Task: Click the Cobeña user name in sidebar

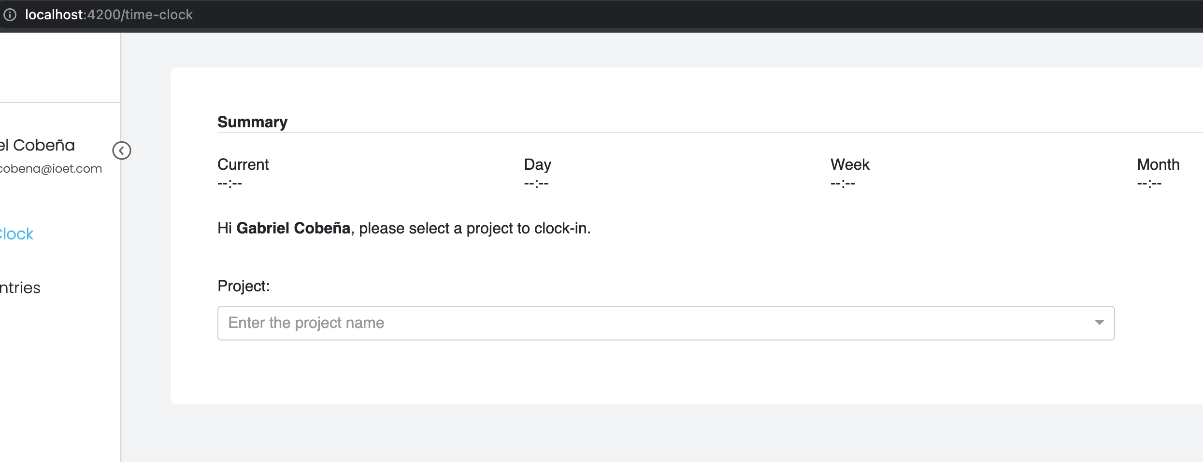Action: [x=39, y=145]
